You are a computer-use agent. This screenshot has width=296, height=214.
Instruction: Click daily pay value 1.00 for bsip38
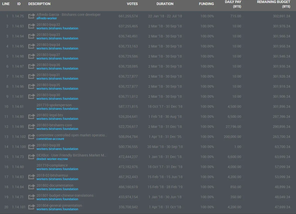click(238, 147)
